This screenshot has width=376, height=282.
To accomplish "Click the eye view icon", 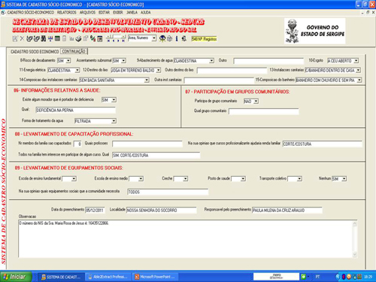I will (162, 38).
